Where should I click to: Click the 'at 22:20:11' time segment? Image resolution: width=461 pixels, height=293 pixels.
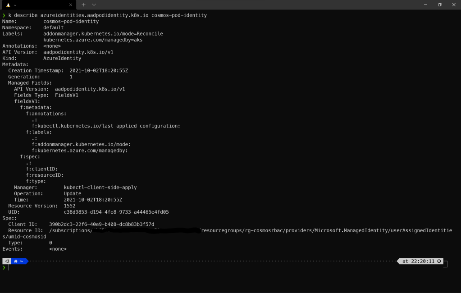(x=418, y=261)
